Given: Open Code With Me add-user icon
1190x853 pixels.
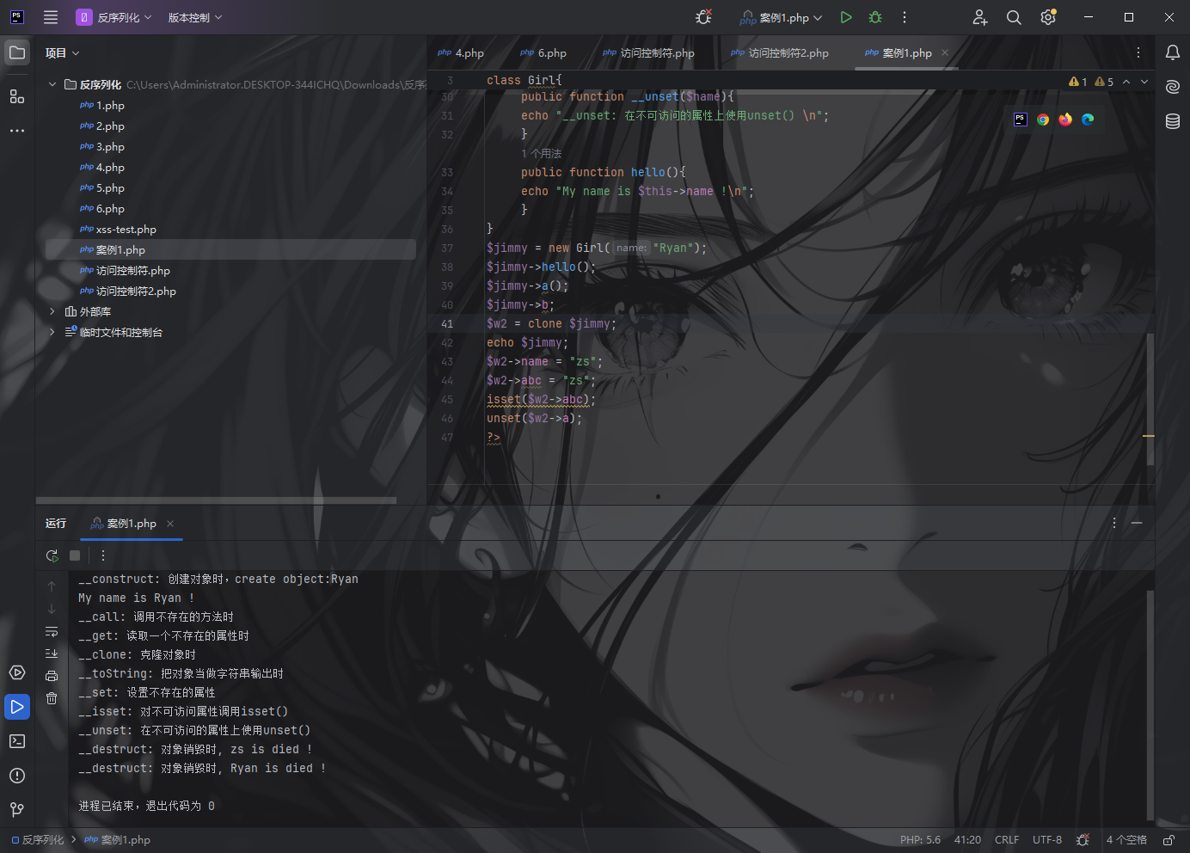Looking at the screenshot, I should 980,17.
